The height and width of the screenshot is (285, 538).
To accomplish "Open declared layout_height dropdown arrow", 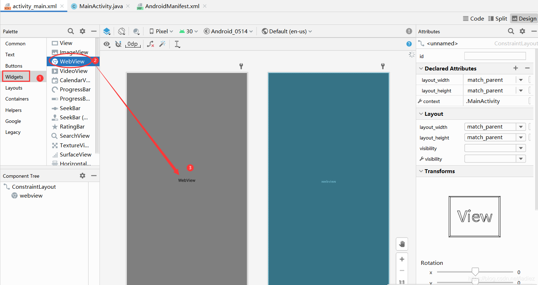I will point(521,91).
